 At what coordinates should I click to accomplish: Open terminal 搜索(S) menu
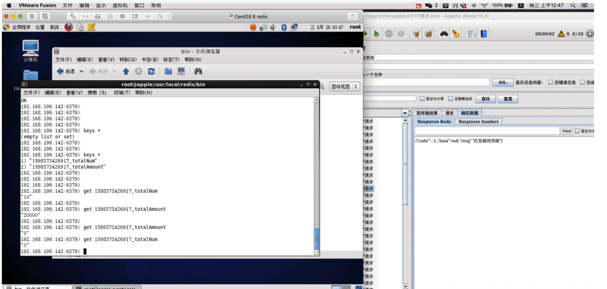click(x=97, y=93)
